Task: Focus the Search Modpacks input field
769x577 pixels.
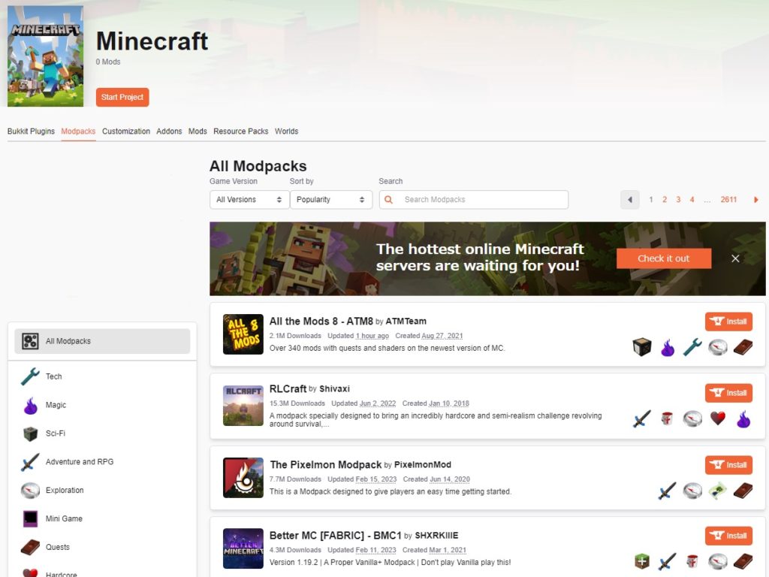Action: coord(473,200)
